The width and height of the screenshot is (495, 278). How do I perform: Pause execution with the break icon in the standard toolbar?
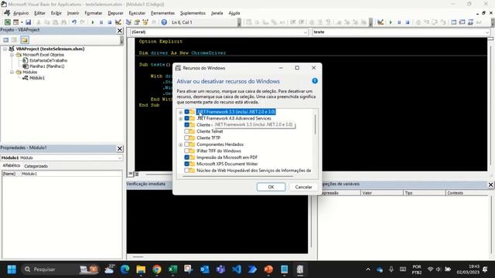click(x=101, y=22)
